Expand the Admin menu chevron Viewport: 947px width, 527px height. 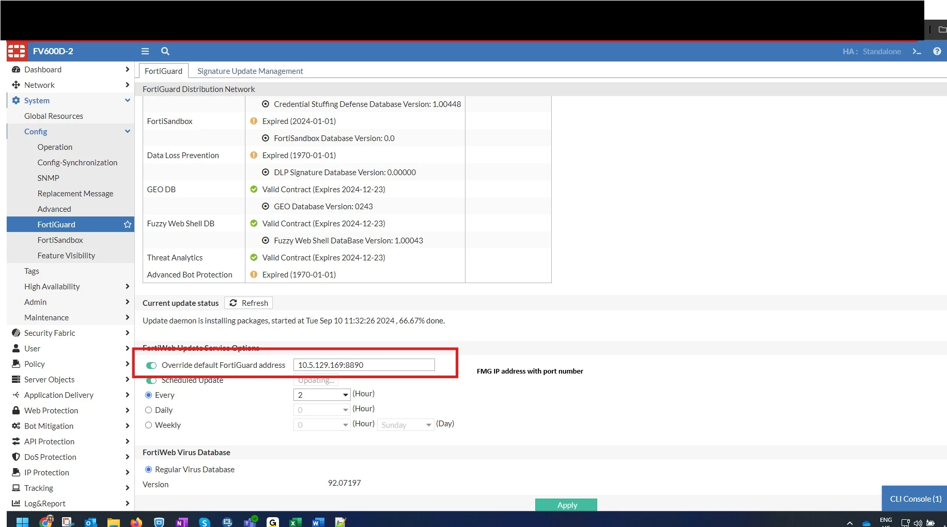[128, 302]
